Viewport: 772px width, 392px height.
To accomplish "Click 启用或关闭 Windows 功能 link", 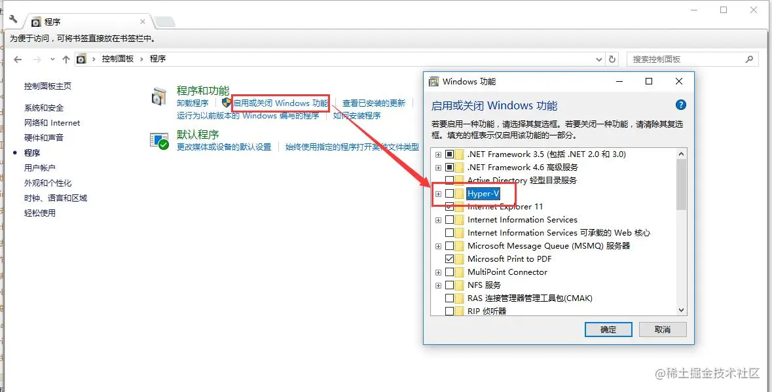I will point(281,103).
